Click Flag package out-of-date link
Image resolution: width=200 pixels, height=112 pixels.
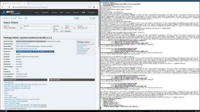[83, 49]
